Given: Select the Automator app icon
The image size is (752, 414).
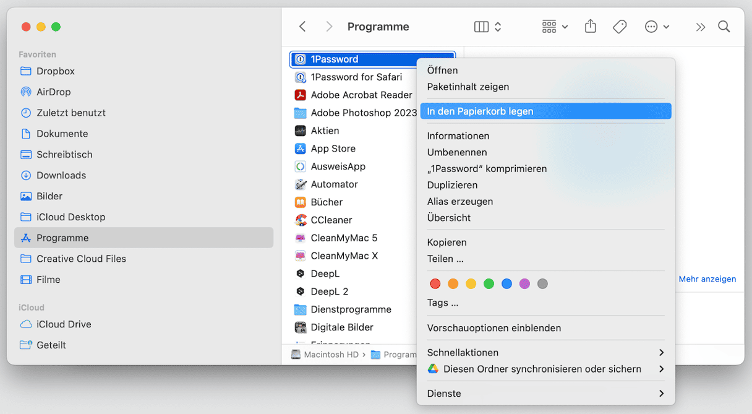Looking at the screenshot, I should pyautogui.click(x=301, y=184).
